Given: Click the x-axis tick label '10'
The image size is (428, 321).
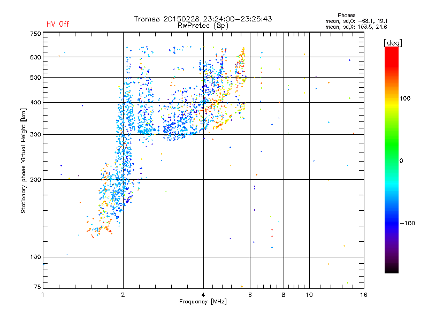Looking at the screenshot, I should coord(309,295).
